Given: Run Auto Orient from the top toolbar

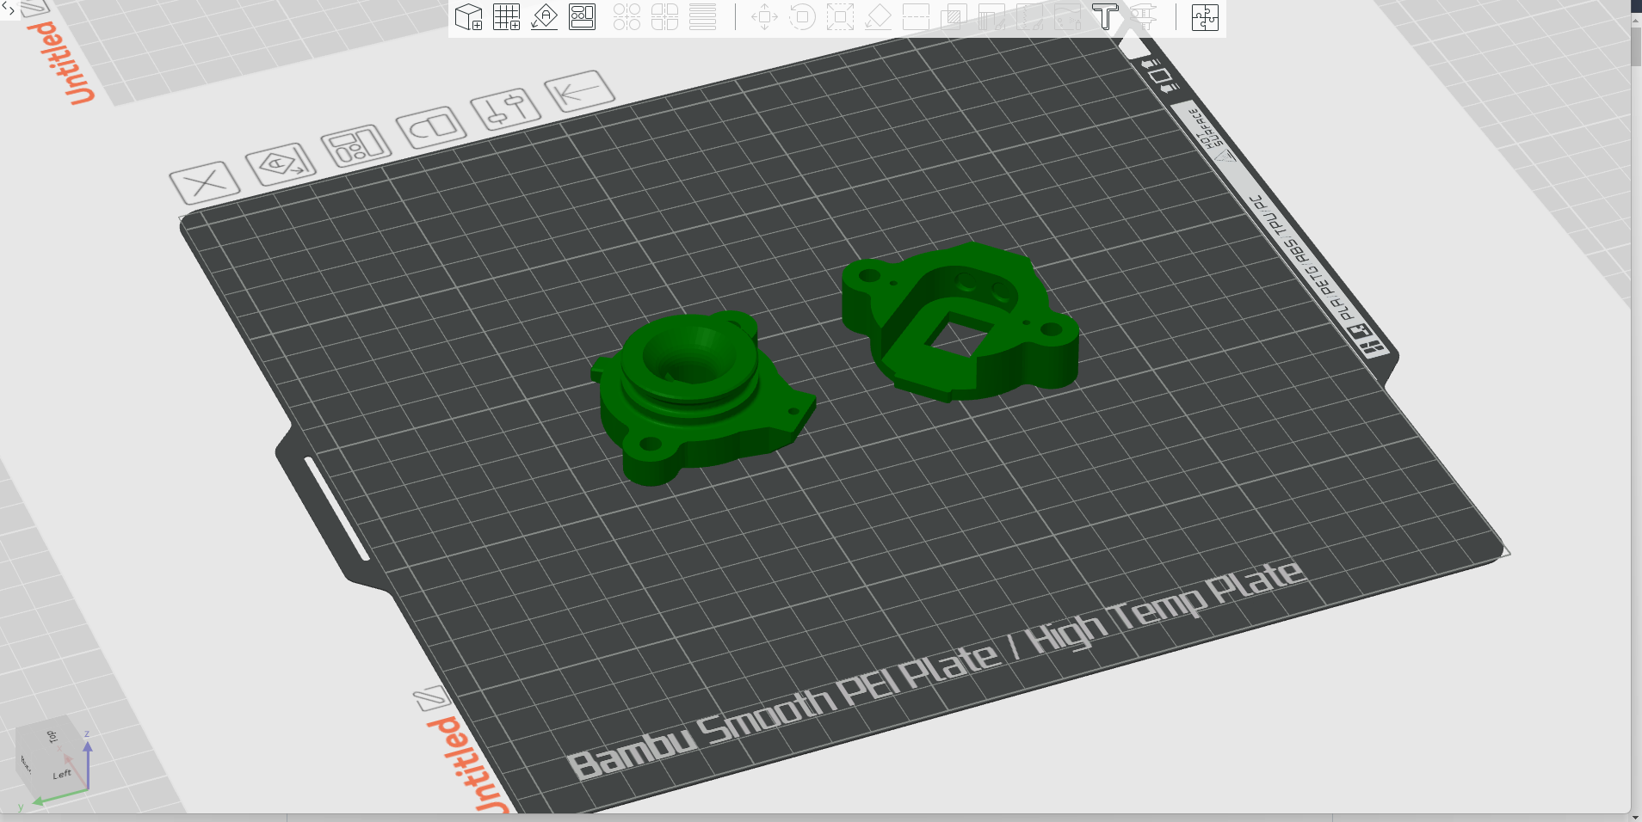Looking at the screenshot, I should click(x=544, y=17).
